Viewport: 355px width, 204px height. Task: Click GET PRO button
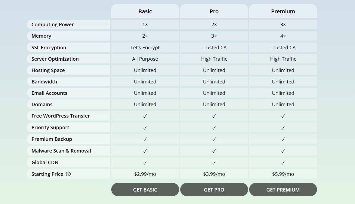tap(214, 190)
